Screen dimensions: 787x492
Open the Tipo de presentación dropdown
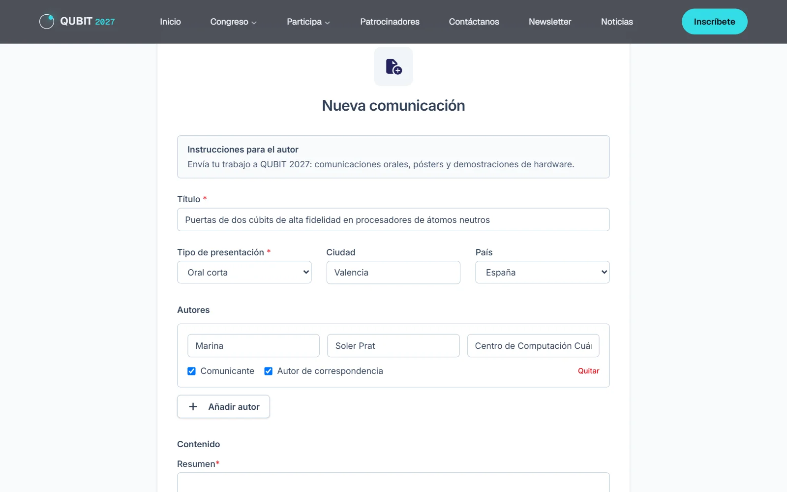[244, 272]
